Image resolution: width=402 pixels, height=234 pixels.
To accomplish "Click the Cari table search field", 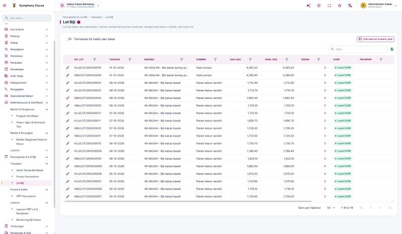I will [358, 49].
